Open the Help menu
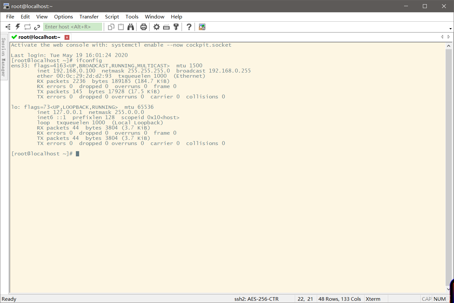454x303 pixels. [x=176, y=17]
